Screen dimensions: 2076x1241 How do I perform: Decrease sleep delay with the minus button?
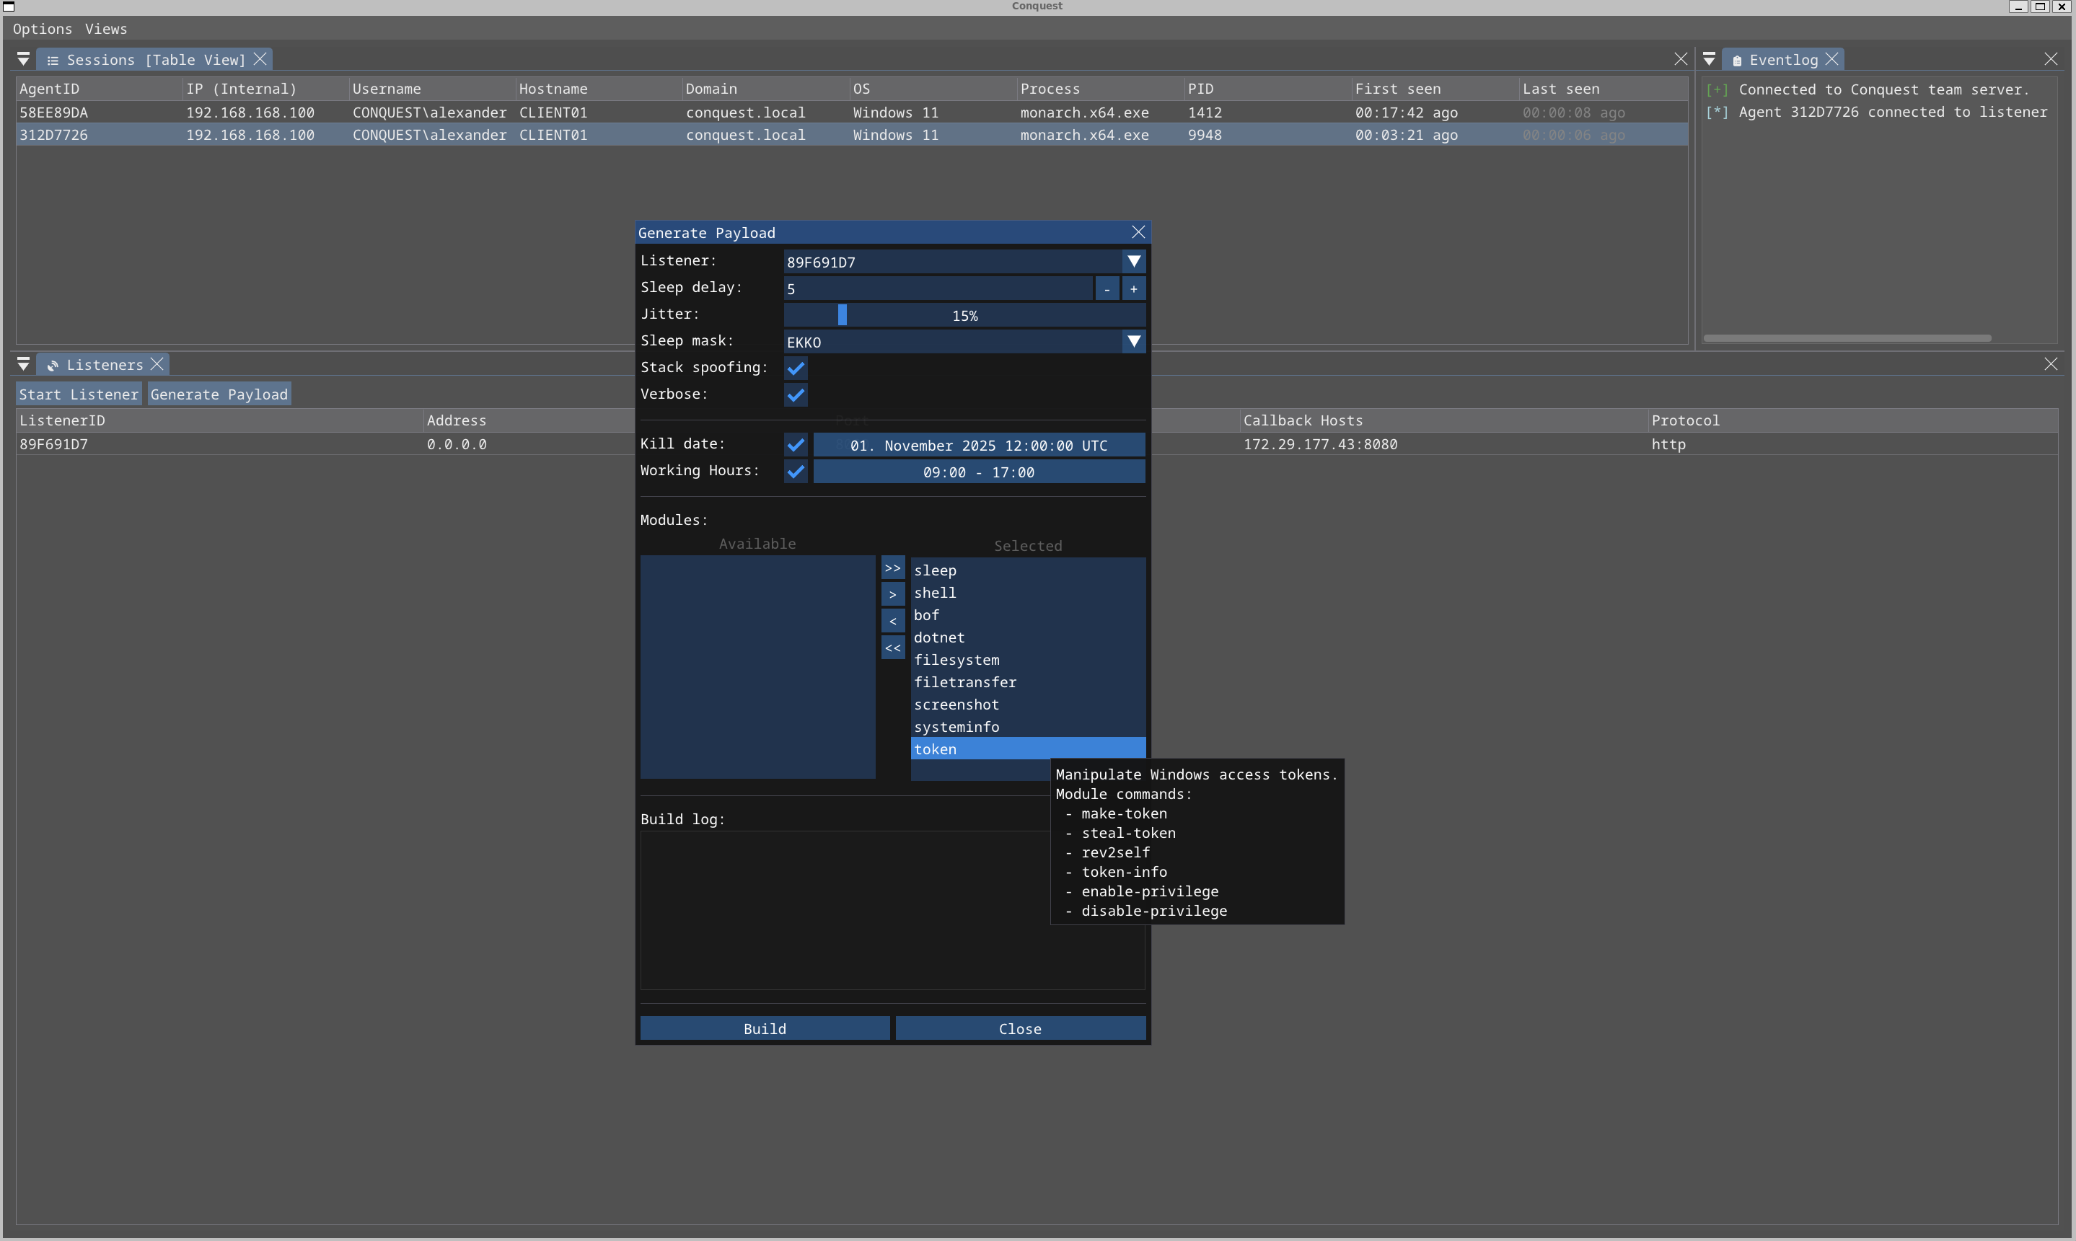(1107, 288)
